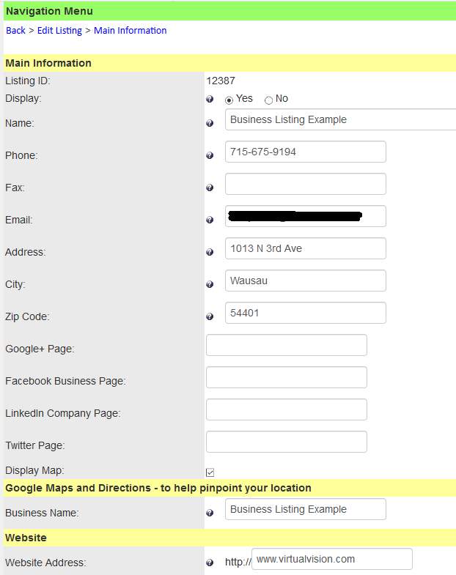456x575 pixels.
Task: Click the help icon next to Email
Action: tap(210, 220)
